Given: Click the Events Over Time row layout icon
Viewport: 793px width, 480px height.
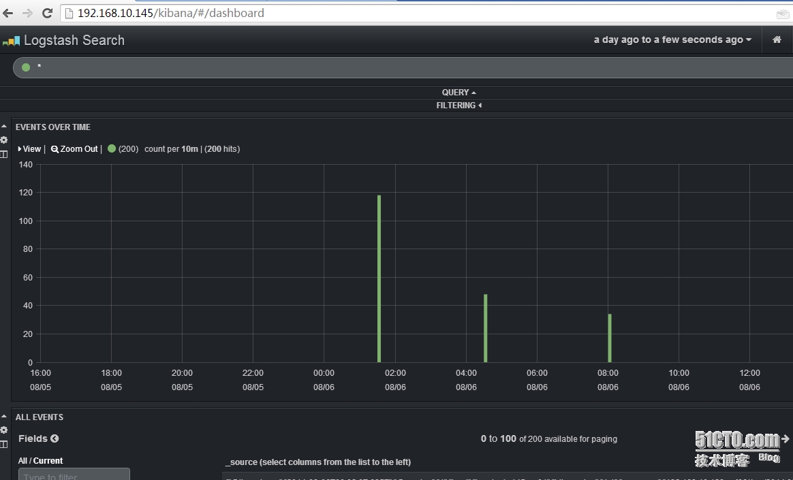Looking at the screenshot, I should (4, 154).
